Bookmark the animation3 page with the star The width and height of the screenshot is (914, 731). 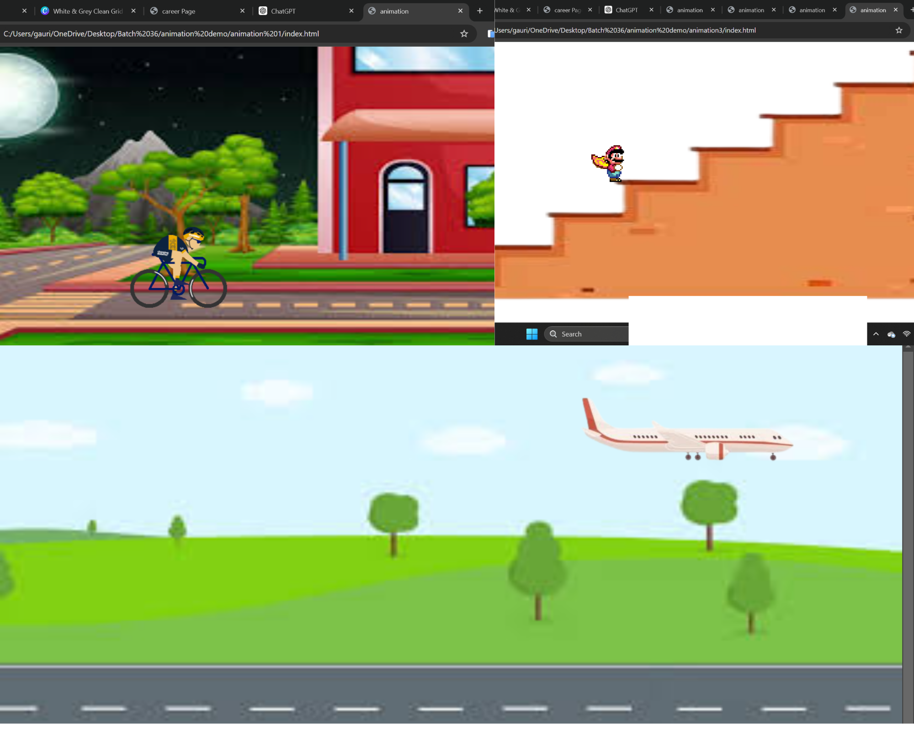coord(898,30)
